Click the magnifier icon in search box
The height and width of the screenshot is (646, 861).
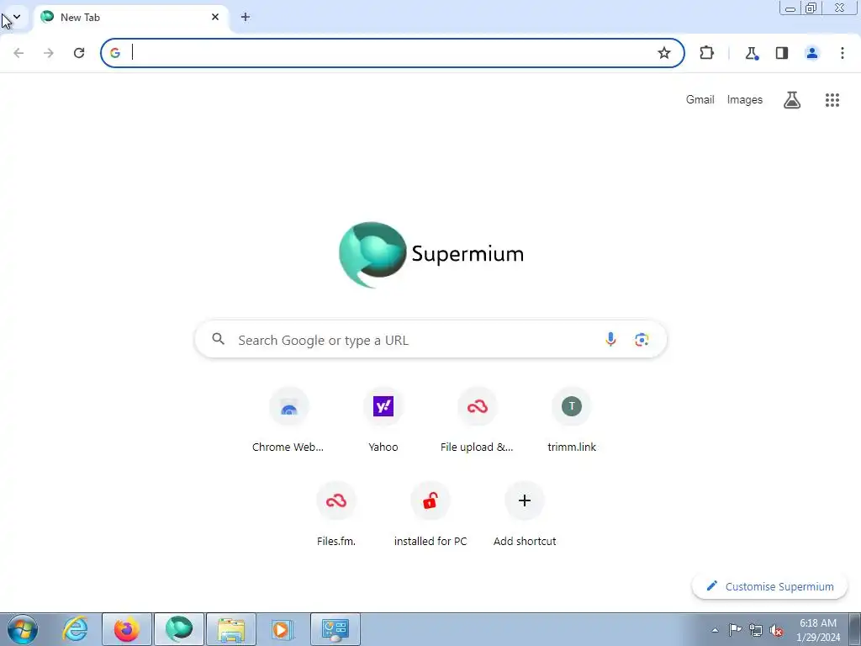tap(218, 339)
